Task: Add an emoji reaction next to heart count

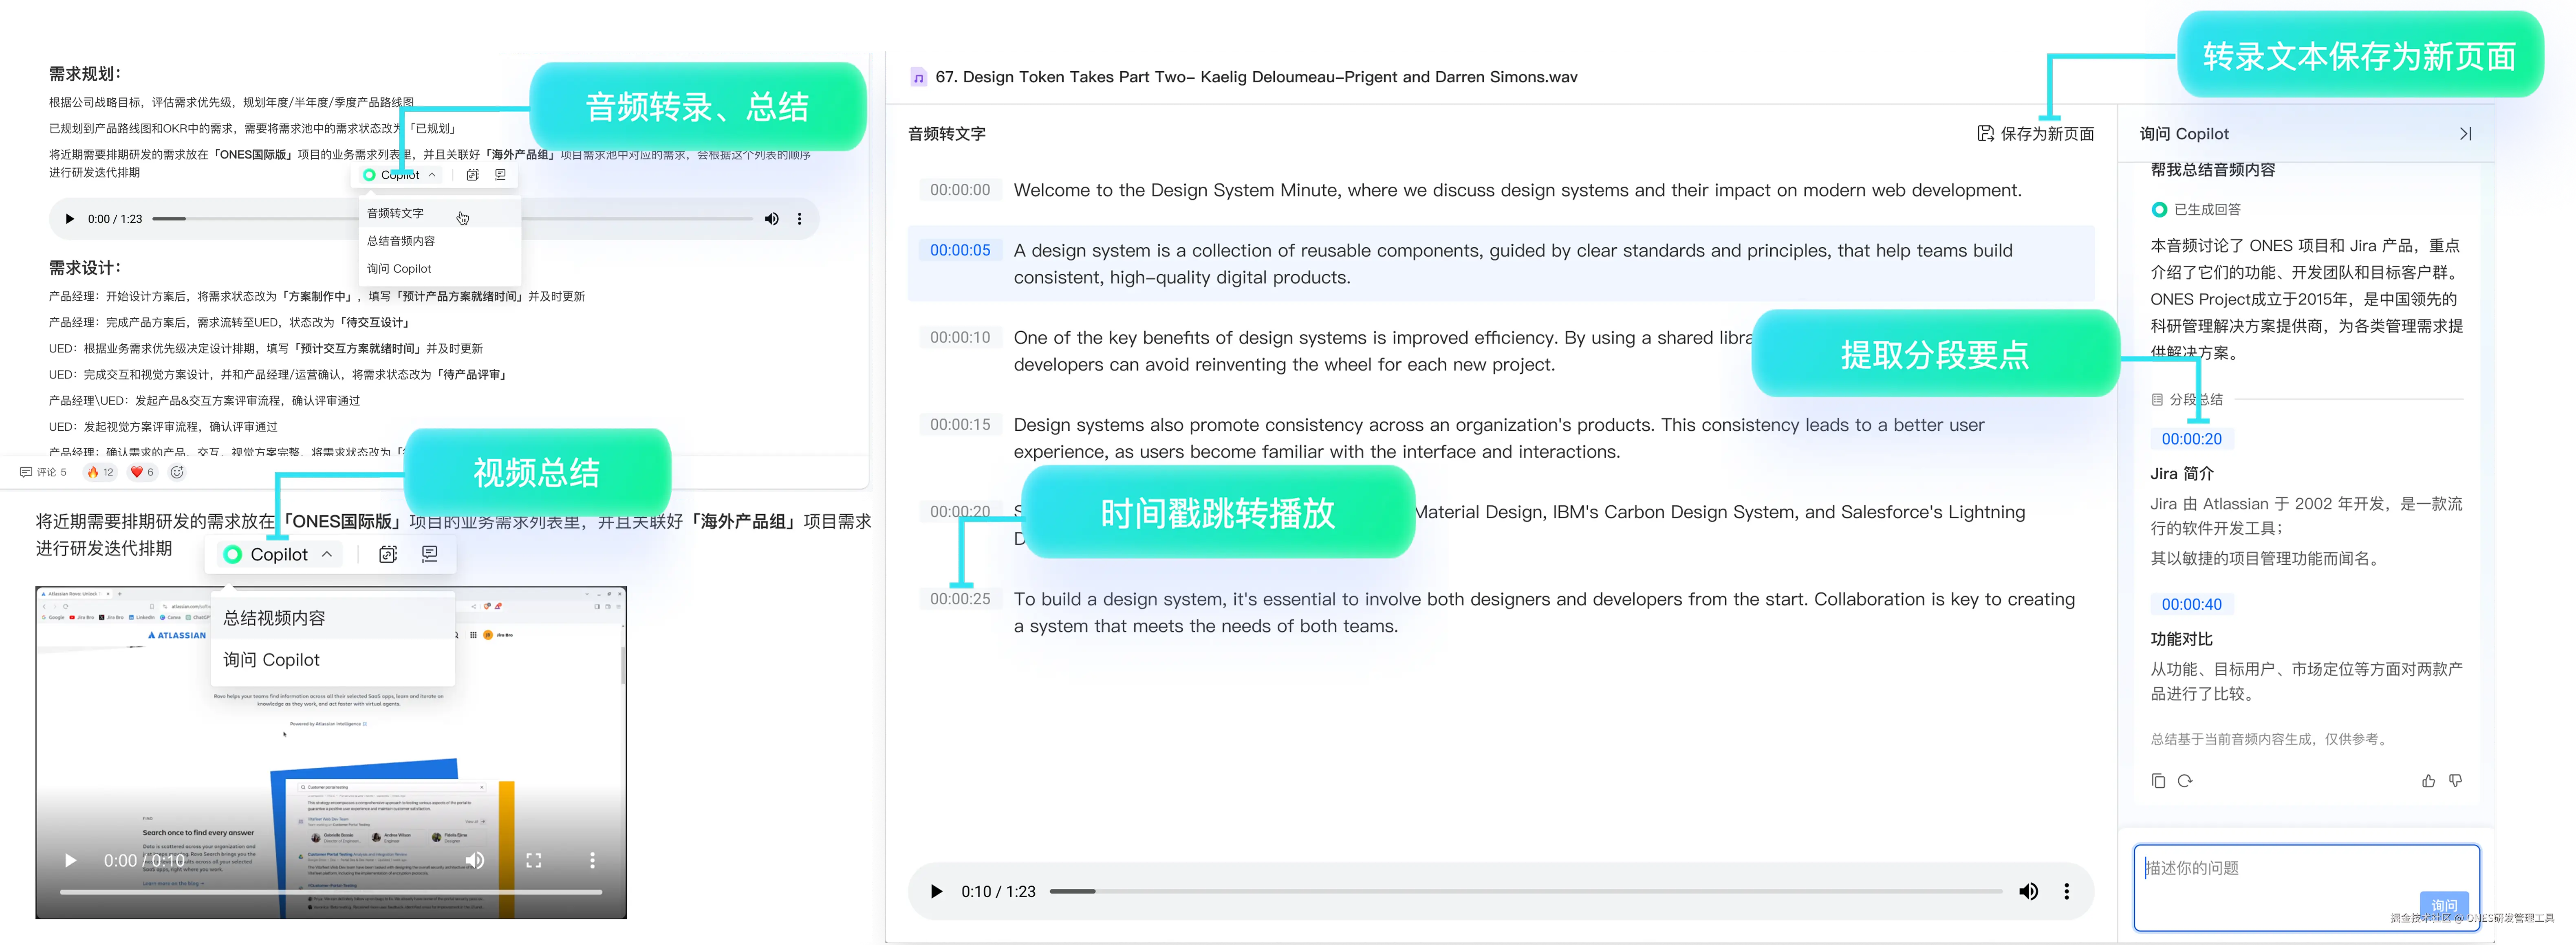Action: point(177,472)
